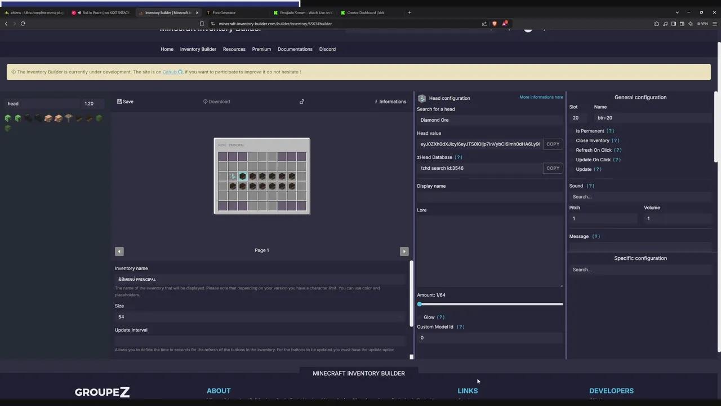Enable the Glow checkbox
Image resolution: width=721 pixels, height=406 pixels.
[x=420, y=317]
